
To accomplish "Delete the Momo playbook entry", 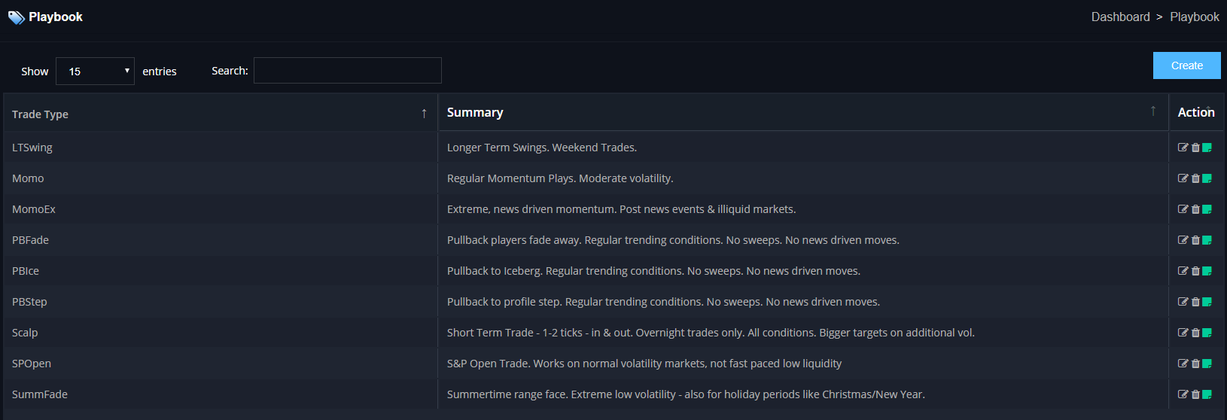I will pyautogui.click(x=1195, y=178).
